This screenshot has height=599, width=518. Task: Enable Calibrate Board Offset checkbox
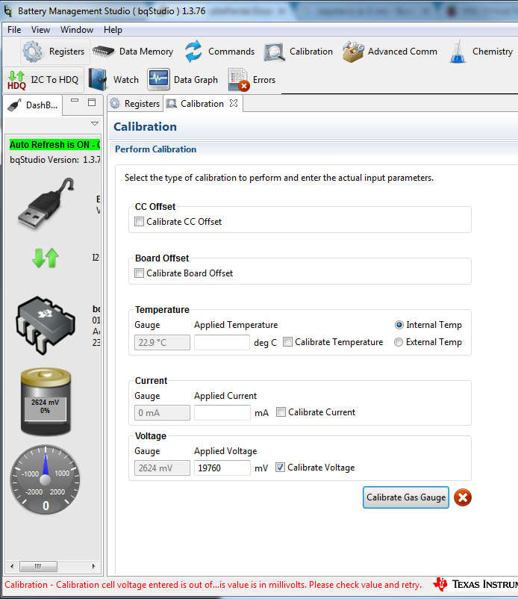(140, 273)
